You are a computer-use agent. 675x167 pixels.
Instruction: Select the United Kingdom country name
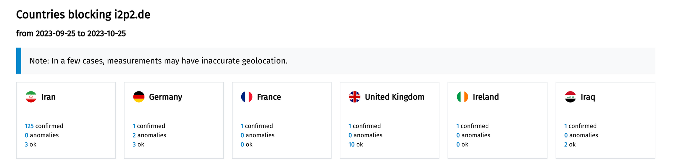click(395, 97)
